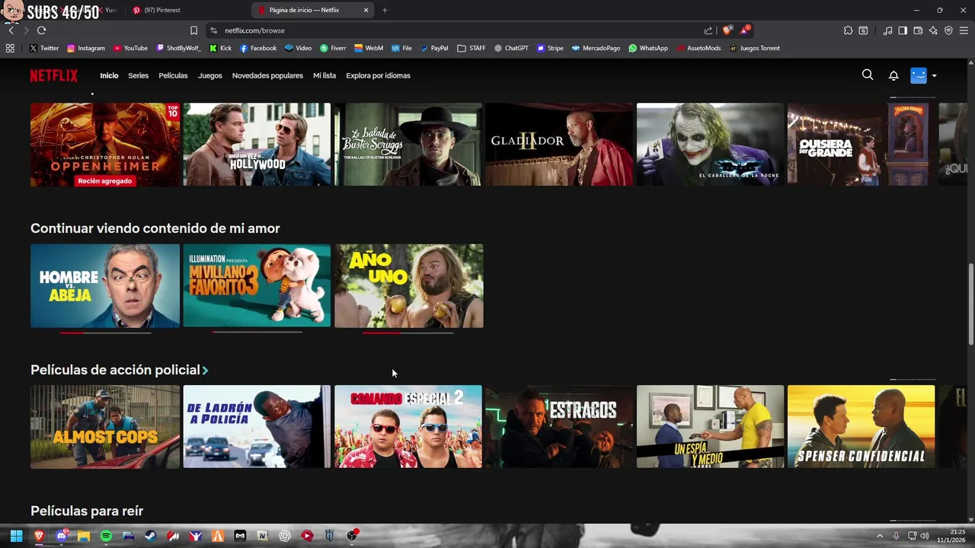975x548 pixels.
Task: Click the netflix.com/browse address bar
Action: point(457,30)
